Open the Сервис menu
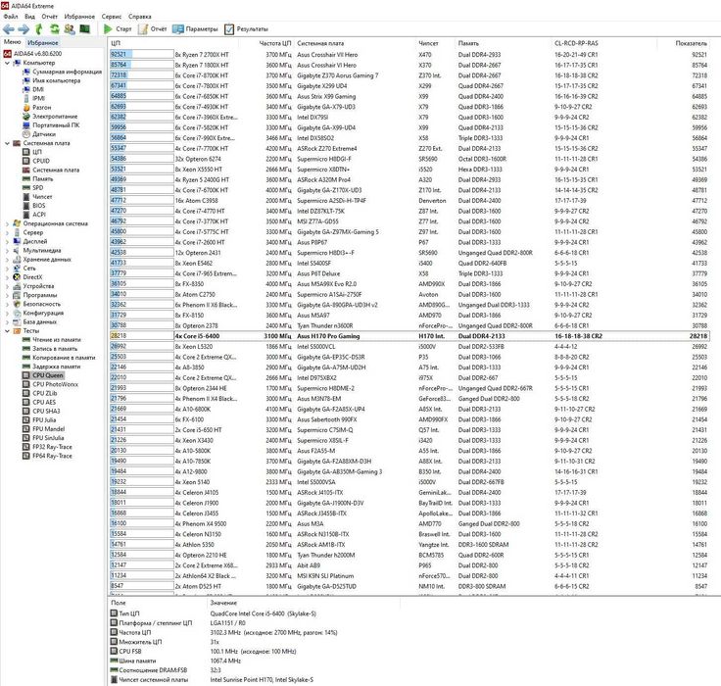 (x=112, y=16)
